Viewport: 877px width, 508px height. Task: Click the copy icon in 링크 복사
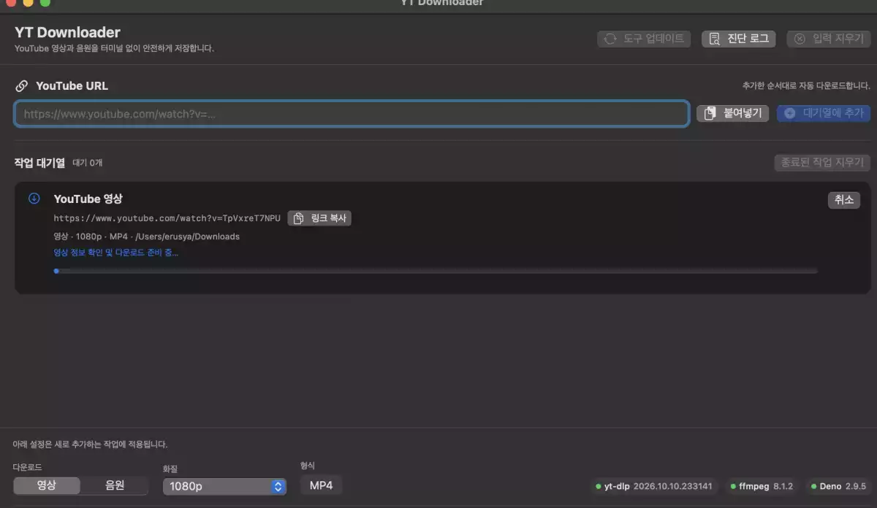298,218
